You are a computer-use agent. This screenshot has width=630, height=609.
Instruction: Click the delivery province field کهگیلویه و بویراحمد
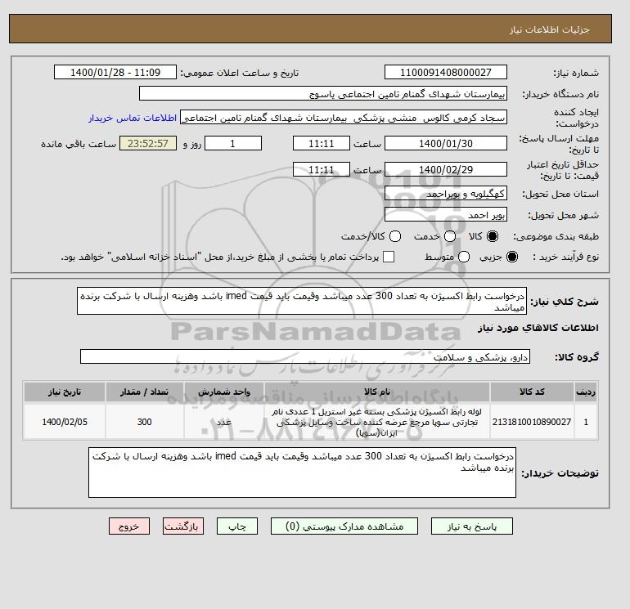446,194
